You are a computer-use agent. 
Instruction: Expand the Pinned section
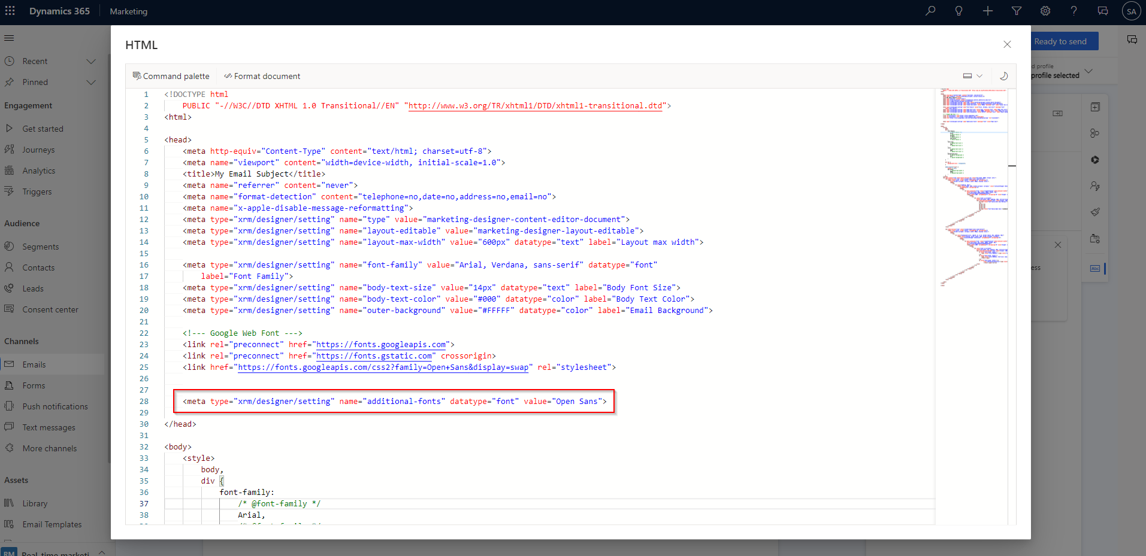(91, 82)
